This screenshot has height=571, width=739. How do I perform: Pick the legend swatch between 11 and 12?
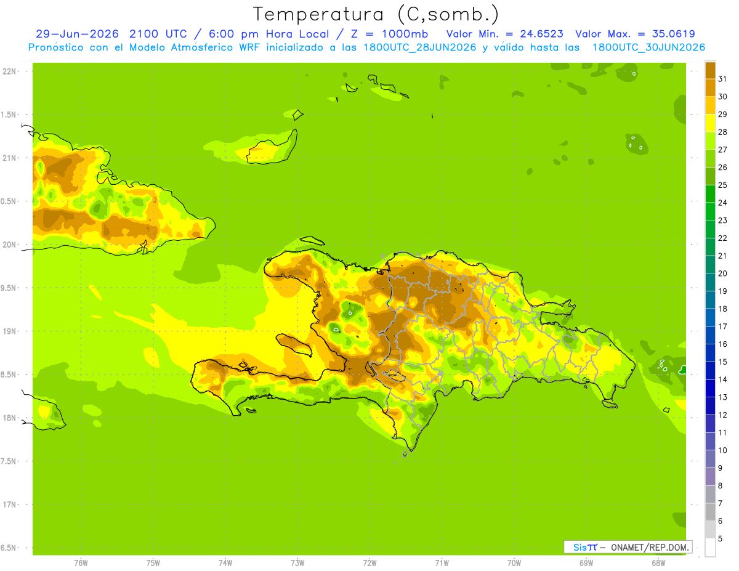click(710, 424)
